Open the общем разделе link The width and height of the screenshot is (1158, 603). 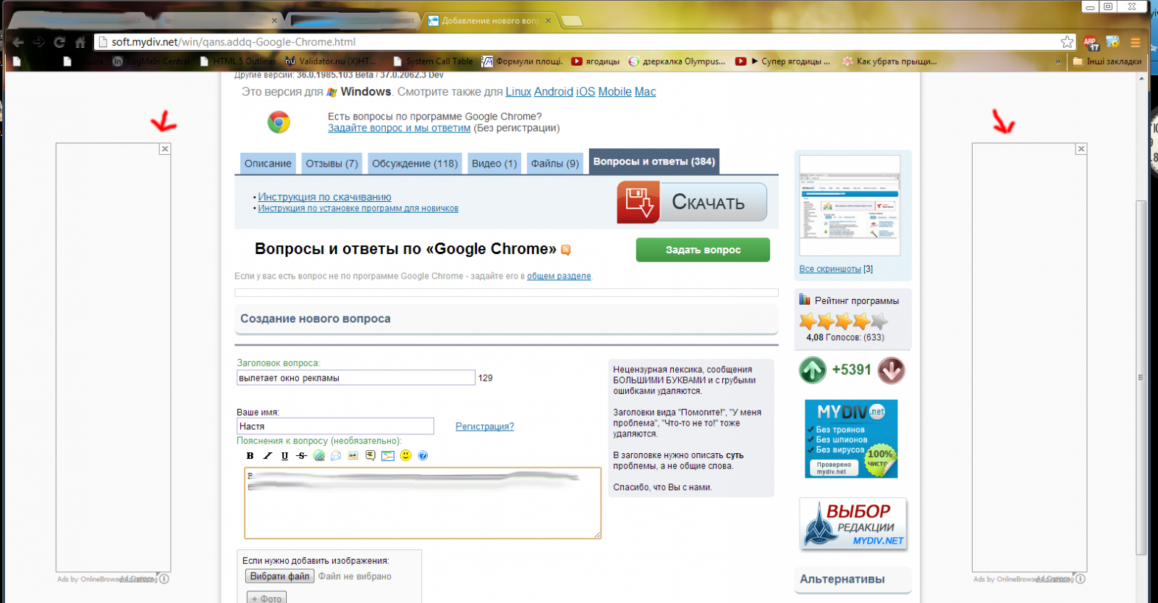click(559, 276)
